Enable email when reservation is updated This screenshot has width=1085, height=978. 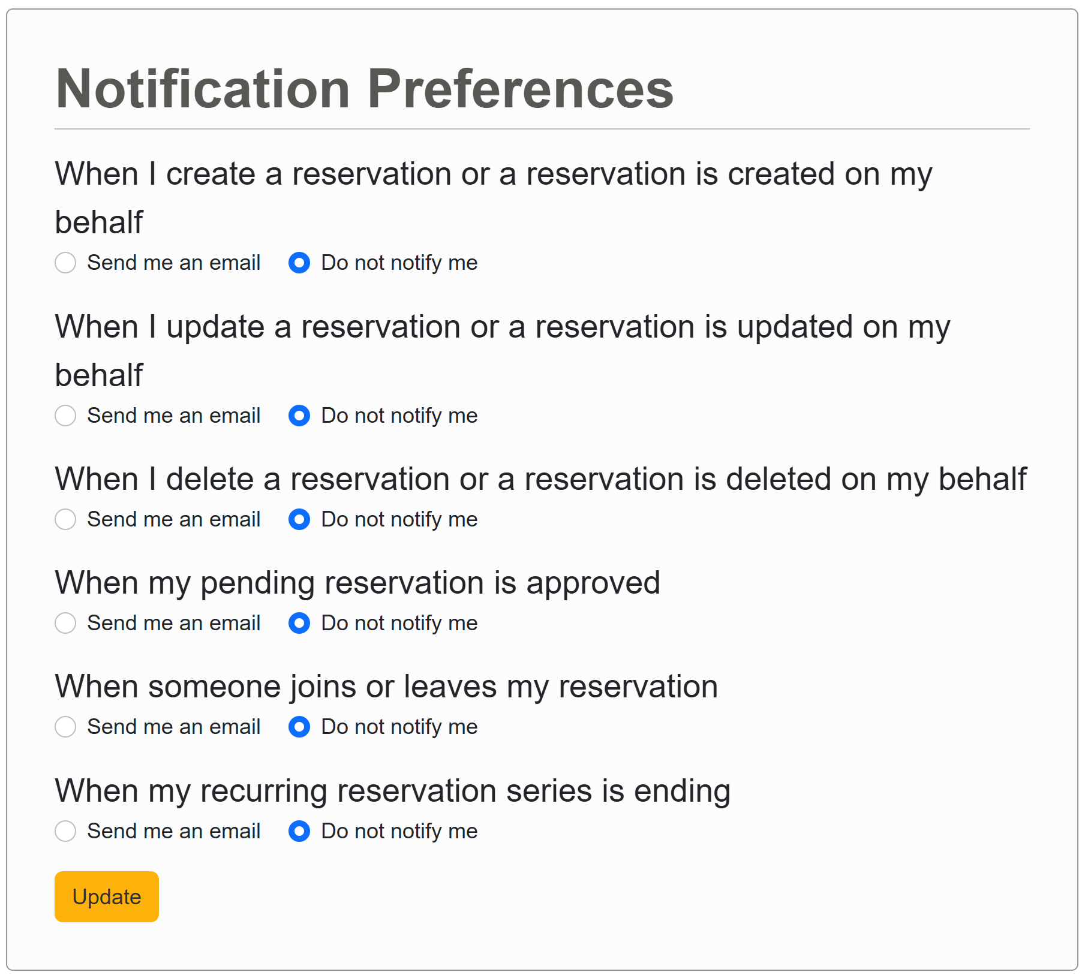[x=65, y=416]
